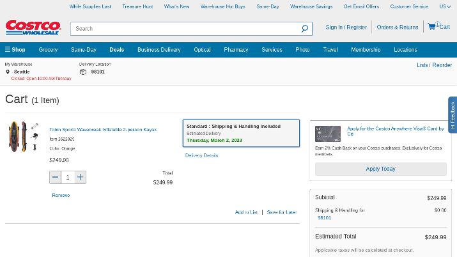Open the Grocery menu item
Viewport: 457px width, 257px height.
pyautogui.click(x=48, y=49)
